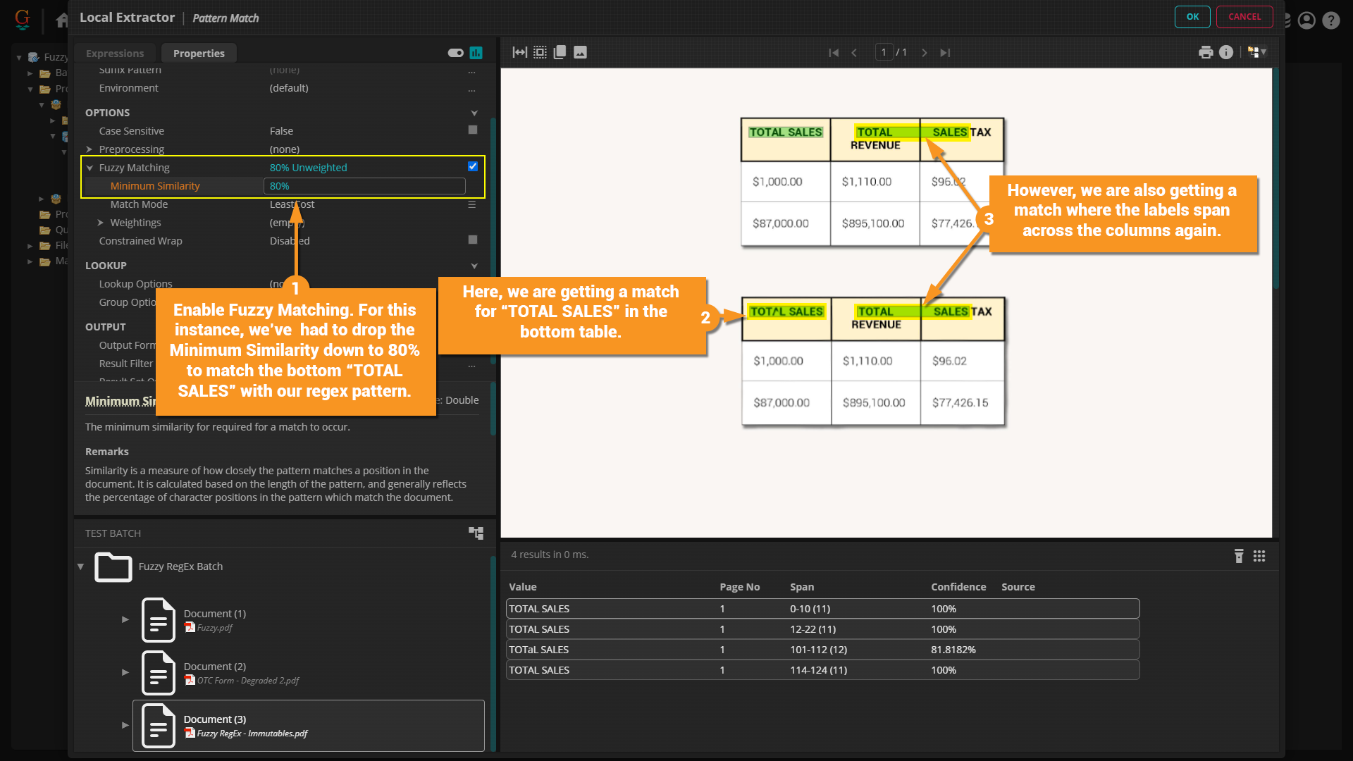This screenshot has width=1353, height=761.
Task: Switch to the Expressions tab
Action: (x=115, y=54)
